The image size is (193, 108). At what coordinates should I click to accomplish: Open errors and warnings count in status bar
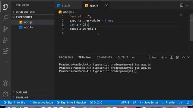pos(96,103)
